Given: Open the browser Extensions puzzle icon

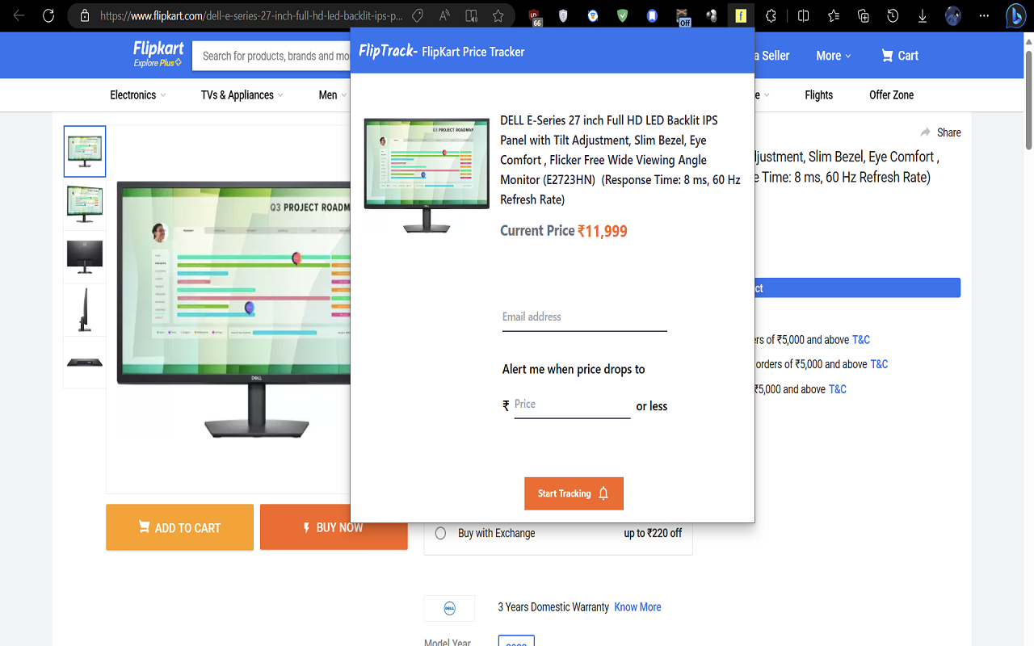Looking at the screenshot, I should pyautogui.click(x=771, y=15).
